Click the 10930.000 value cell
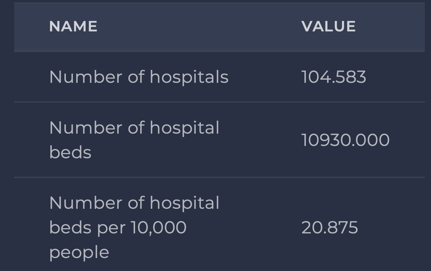431x271 pixels. tap(345, 140)
